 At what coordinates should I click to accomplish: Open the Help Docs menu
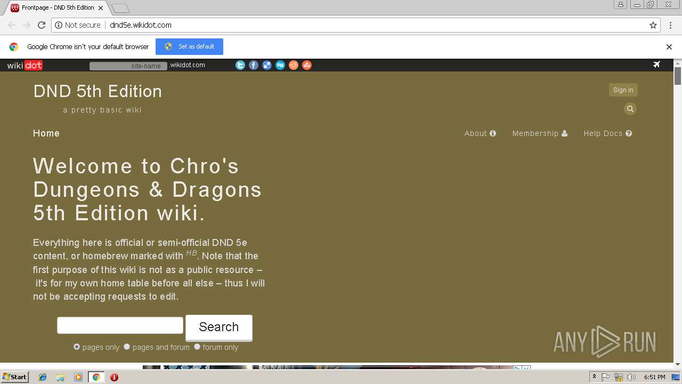tap(607, 133)
